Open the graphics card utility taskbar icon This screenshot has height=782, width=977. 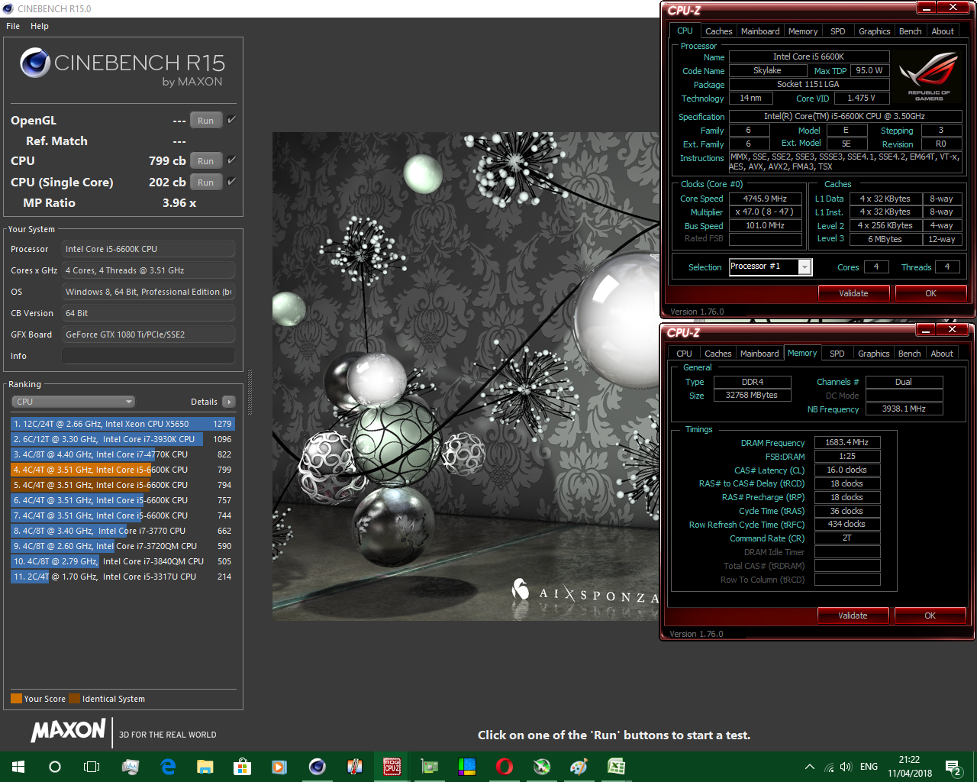click(x=430, y=766)
